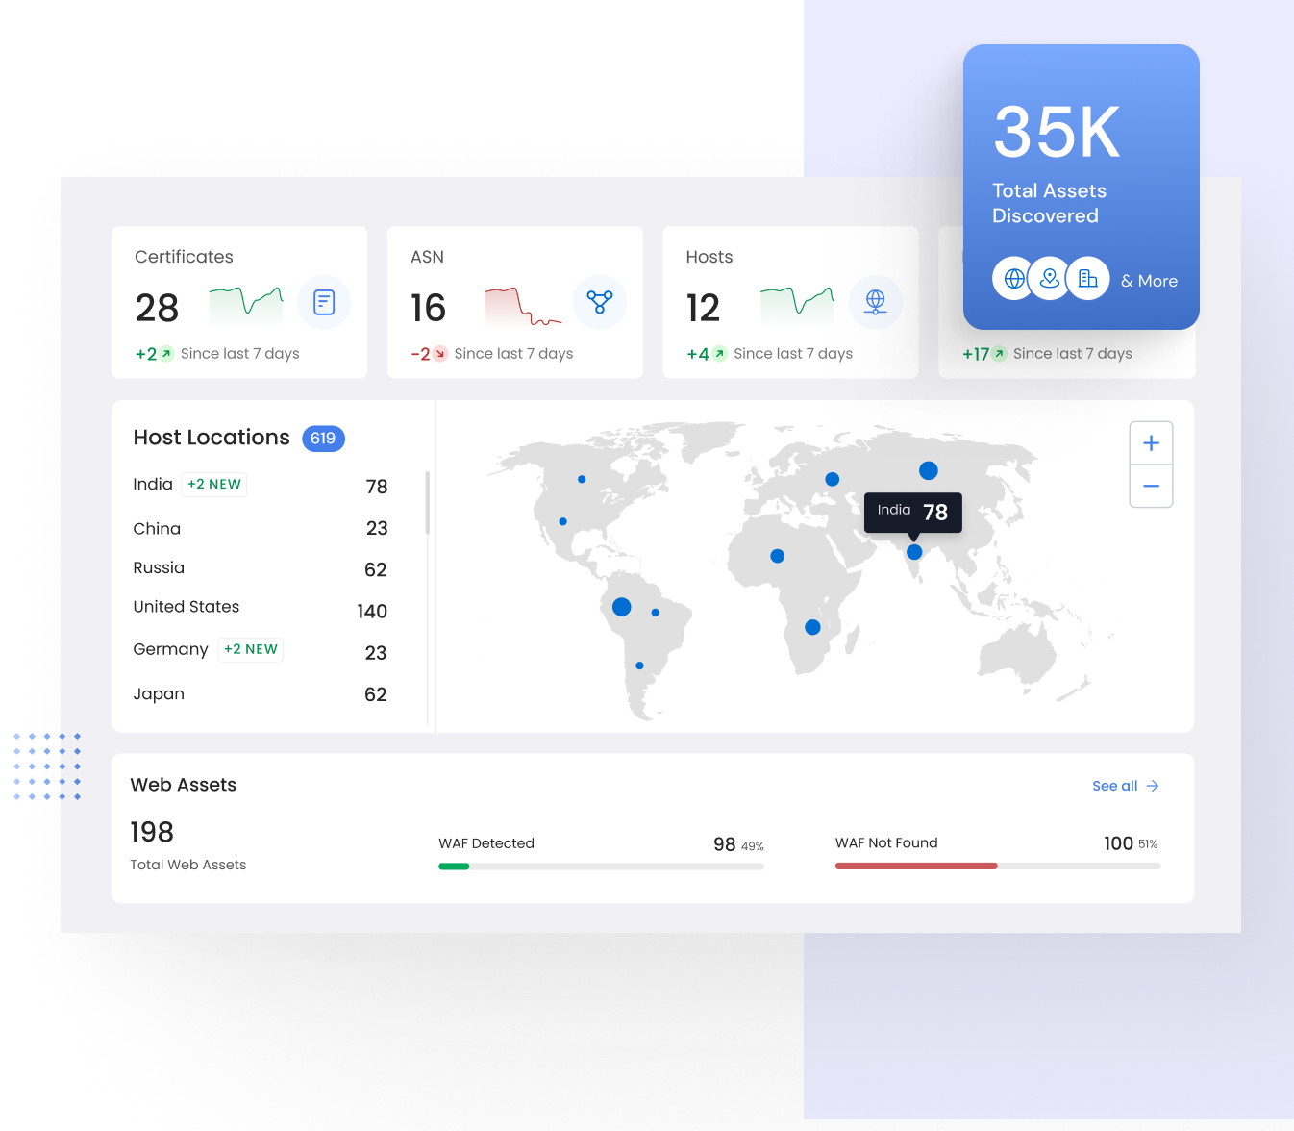Zoom in on the world map

pyautogui.click(x=1151, y=442)
